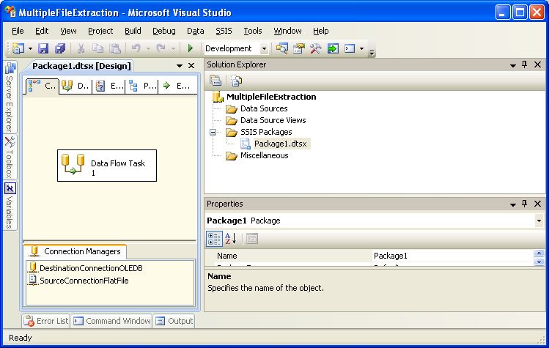The image size is (549, 348).
Task: Select the Data Sources folder
Action: (264, 108)
